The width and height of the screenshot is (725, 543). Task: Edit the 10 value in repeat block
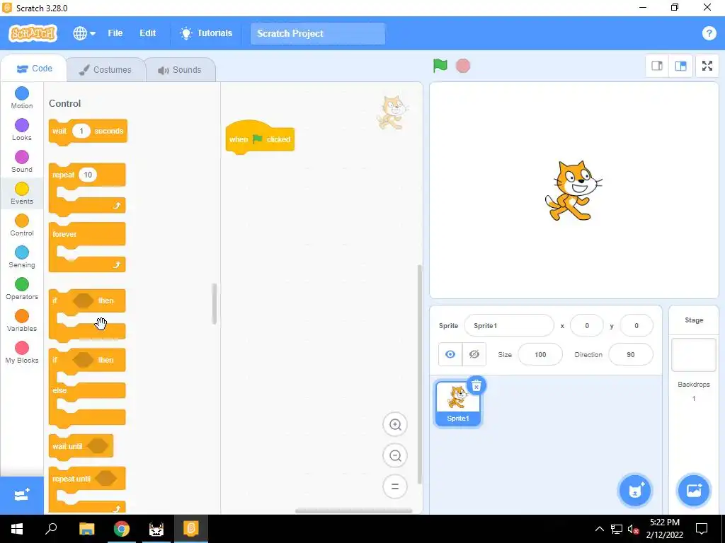point(88,175)
